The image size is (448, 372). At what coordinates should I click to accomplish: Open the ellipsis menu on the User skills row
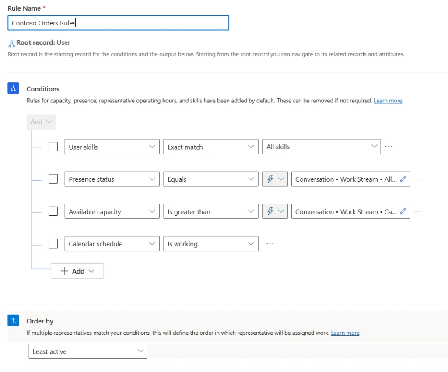pyautogui.click(x=389, y=147)
